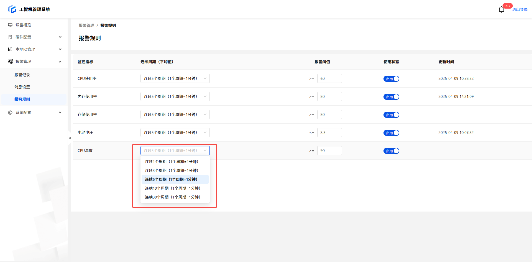The height and width of the screenshot is (262, 532).
Task: Collapse sidebar using the small arrow handle
Action: click(69, 138)
